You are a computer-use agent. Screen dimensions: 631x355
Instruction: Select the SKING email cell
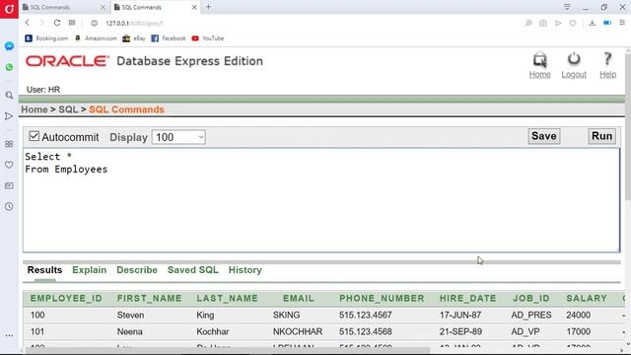pos(287,315)
